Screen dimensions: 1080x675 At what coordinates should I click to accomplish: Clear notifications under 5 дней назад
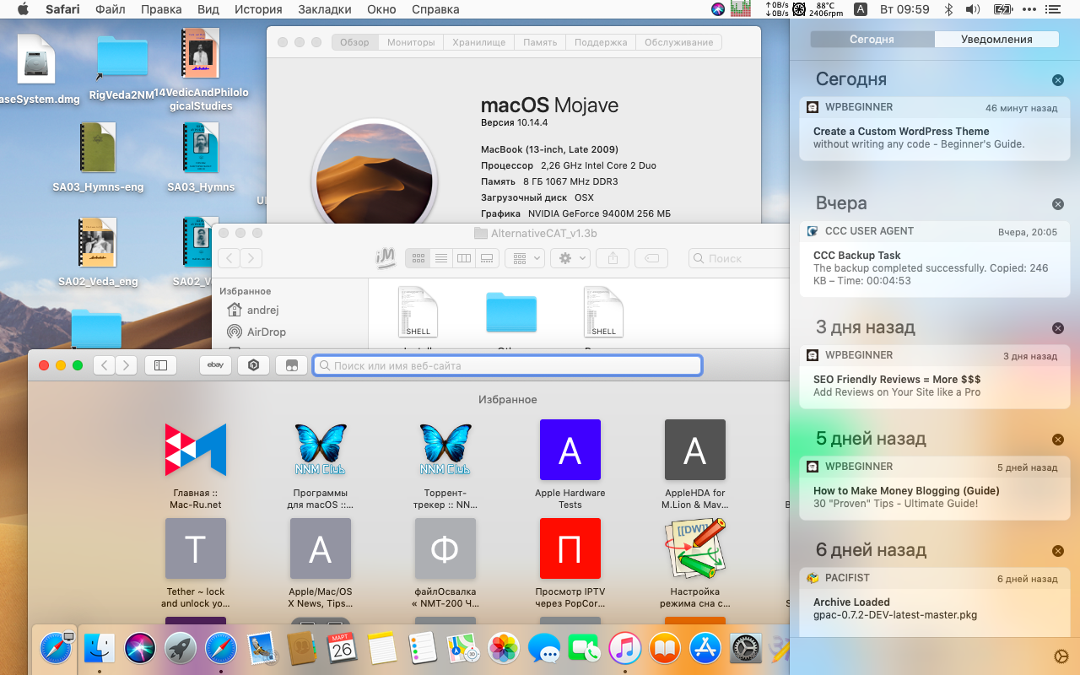[x=1058, y=440]
